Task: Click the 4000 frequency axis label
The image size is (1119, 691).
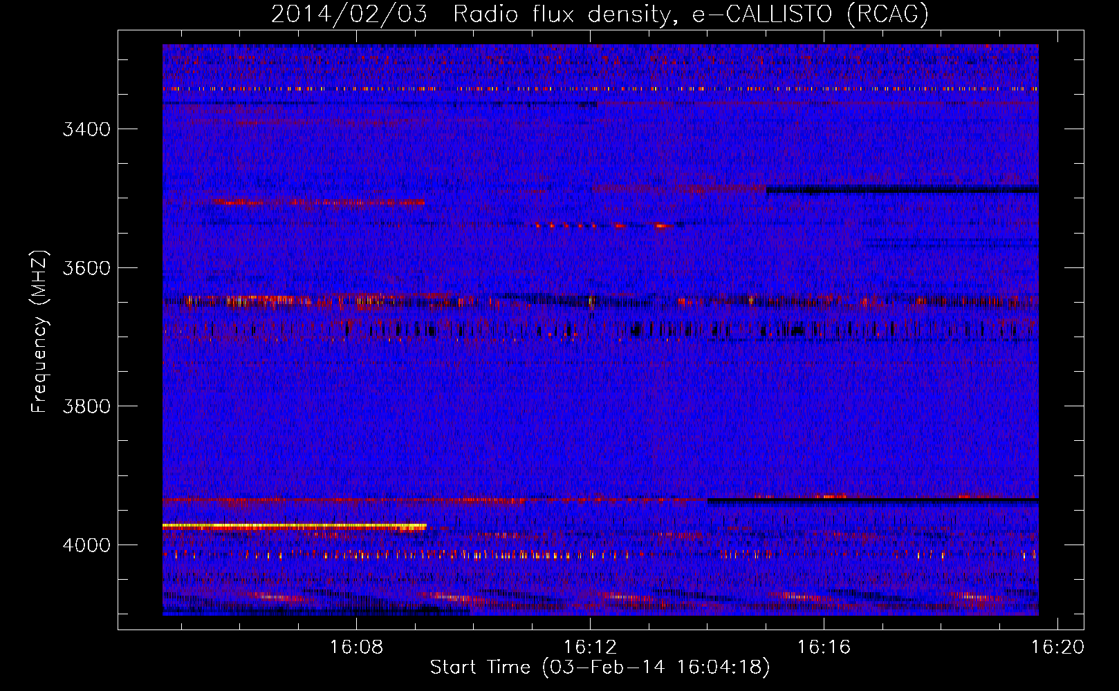Action: (86, 545)
